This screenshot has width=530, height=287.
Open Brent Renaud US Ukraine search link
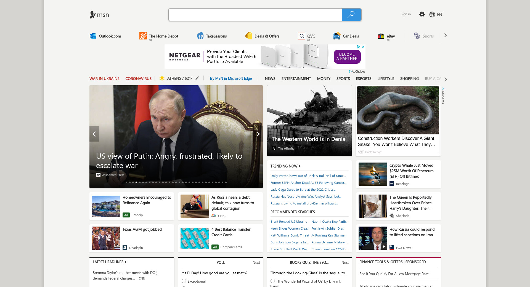click(289, 222)
